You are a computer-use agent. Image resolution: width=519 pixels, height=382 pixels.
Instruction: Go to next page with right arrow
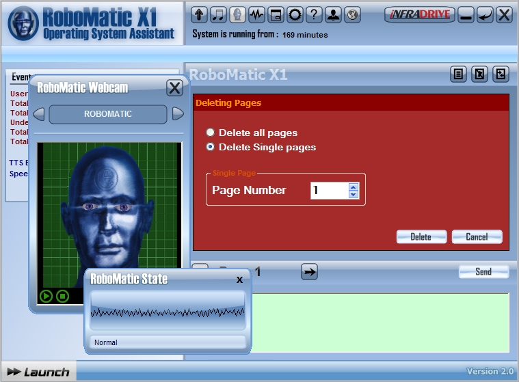(309, 272)
